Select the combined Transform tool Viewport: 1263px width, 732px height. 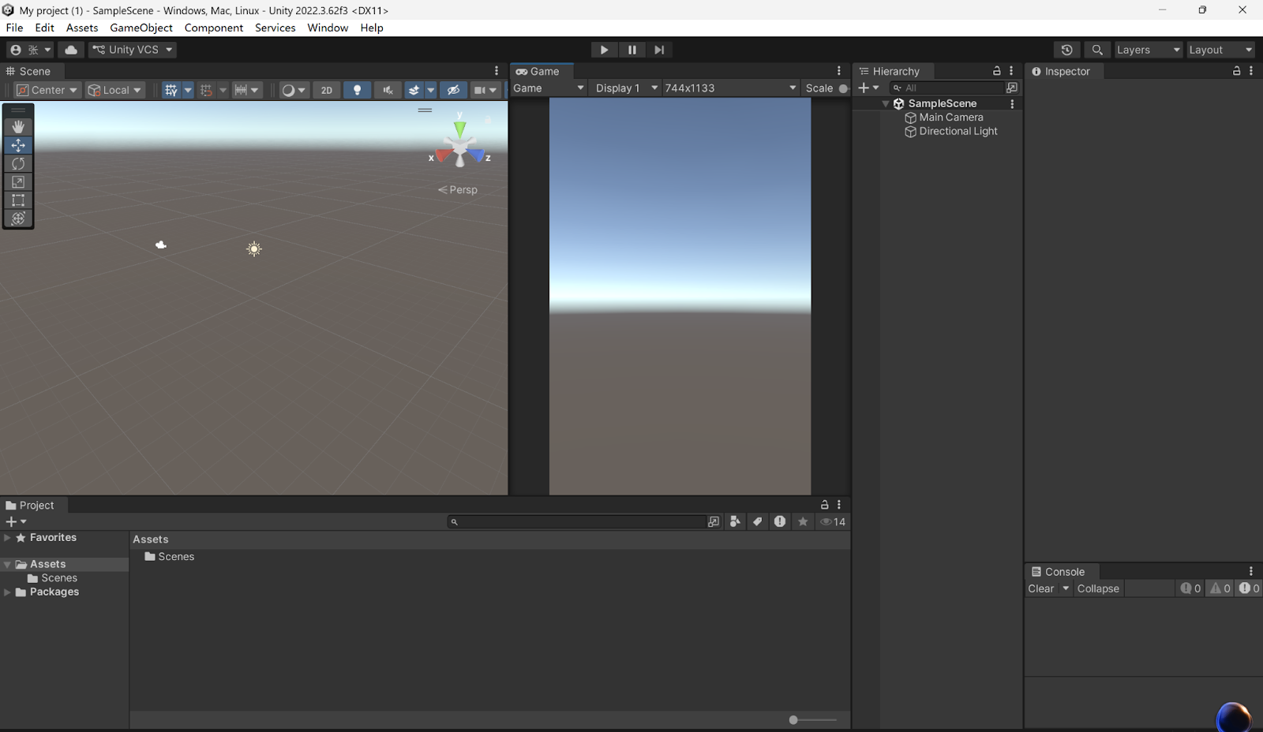pos(17,218)
